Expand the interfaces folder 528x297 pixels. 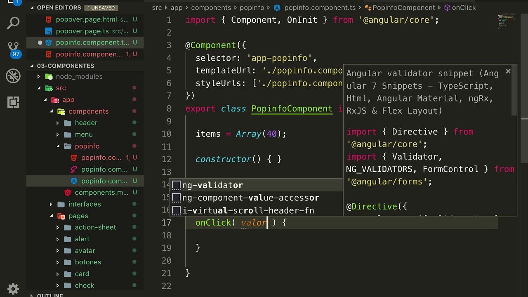point(52,204)
